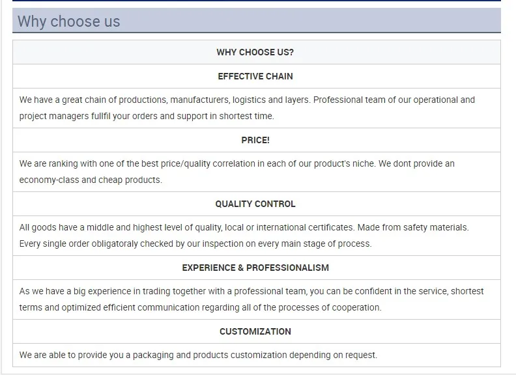The height and width of the screenshot is (375, 516).
Task: Click the packaging and products customization sentence
Action: coord(198,355)
